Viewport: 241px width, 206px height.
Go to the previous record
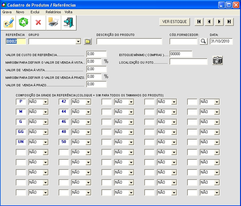(209, 22)
